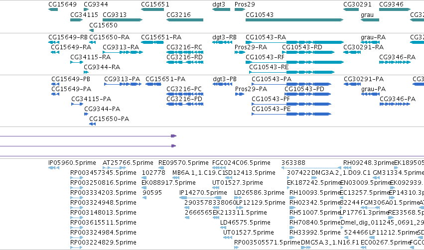Select protein Pros29-PA
Image resolution: width=424 pixels, height=250 pixels.
coord(240,94)
